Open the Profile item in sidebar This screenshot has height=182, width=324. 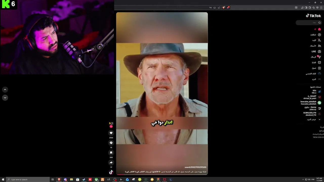[x=313, y=74]
